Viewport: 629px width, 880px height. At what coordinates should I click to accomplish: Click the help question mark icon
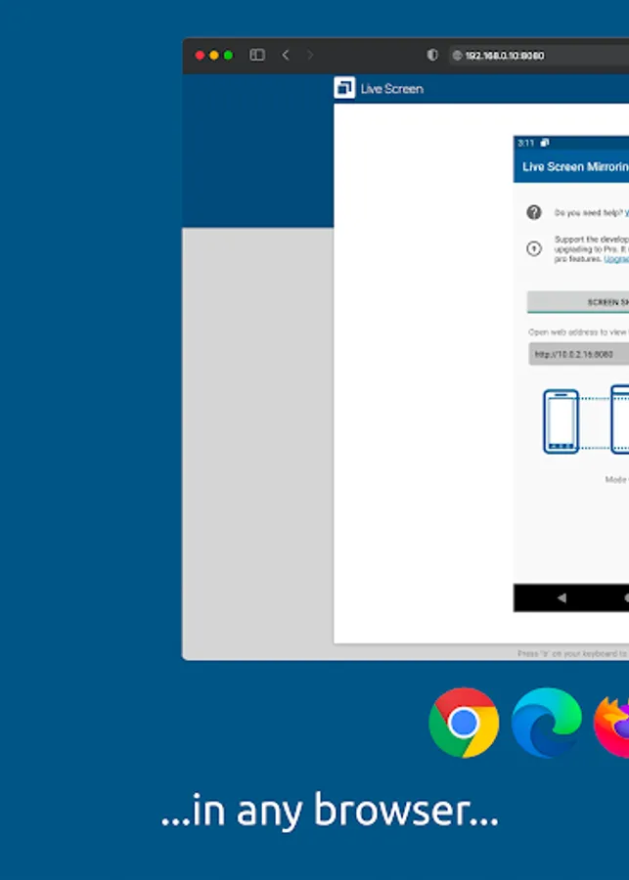click(534, 212)
